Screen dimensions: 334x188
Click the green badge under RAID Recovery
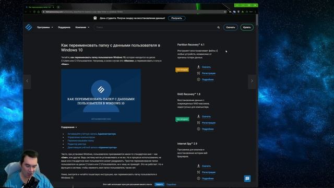click(182, 119)
